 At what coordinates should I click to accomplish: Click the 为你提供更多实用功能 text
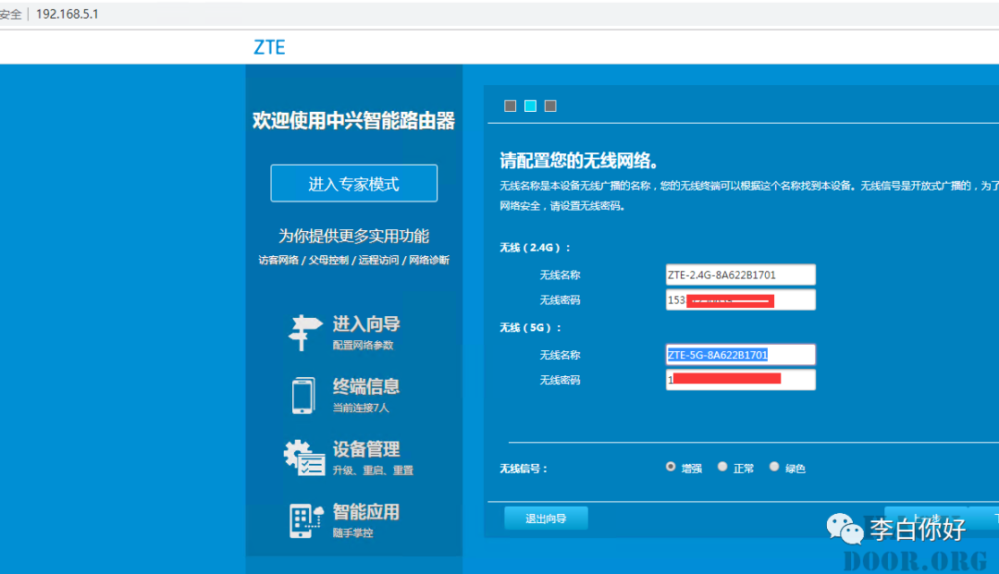click(x=353, y=236)
